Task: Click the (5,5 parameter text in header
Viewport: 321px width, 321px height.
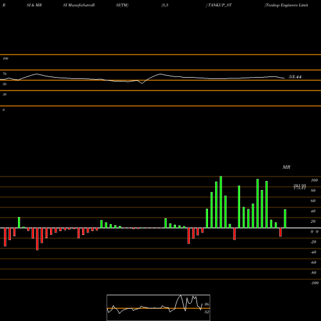Action: pos(165,5)
